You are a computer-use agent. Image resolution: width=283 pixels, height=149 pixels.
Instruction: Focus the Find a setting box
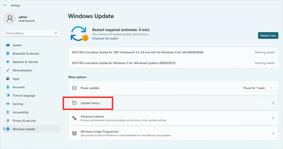pos(32,33)
